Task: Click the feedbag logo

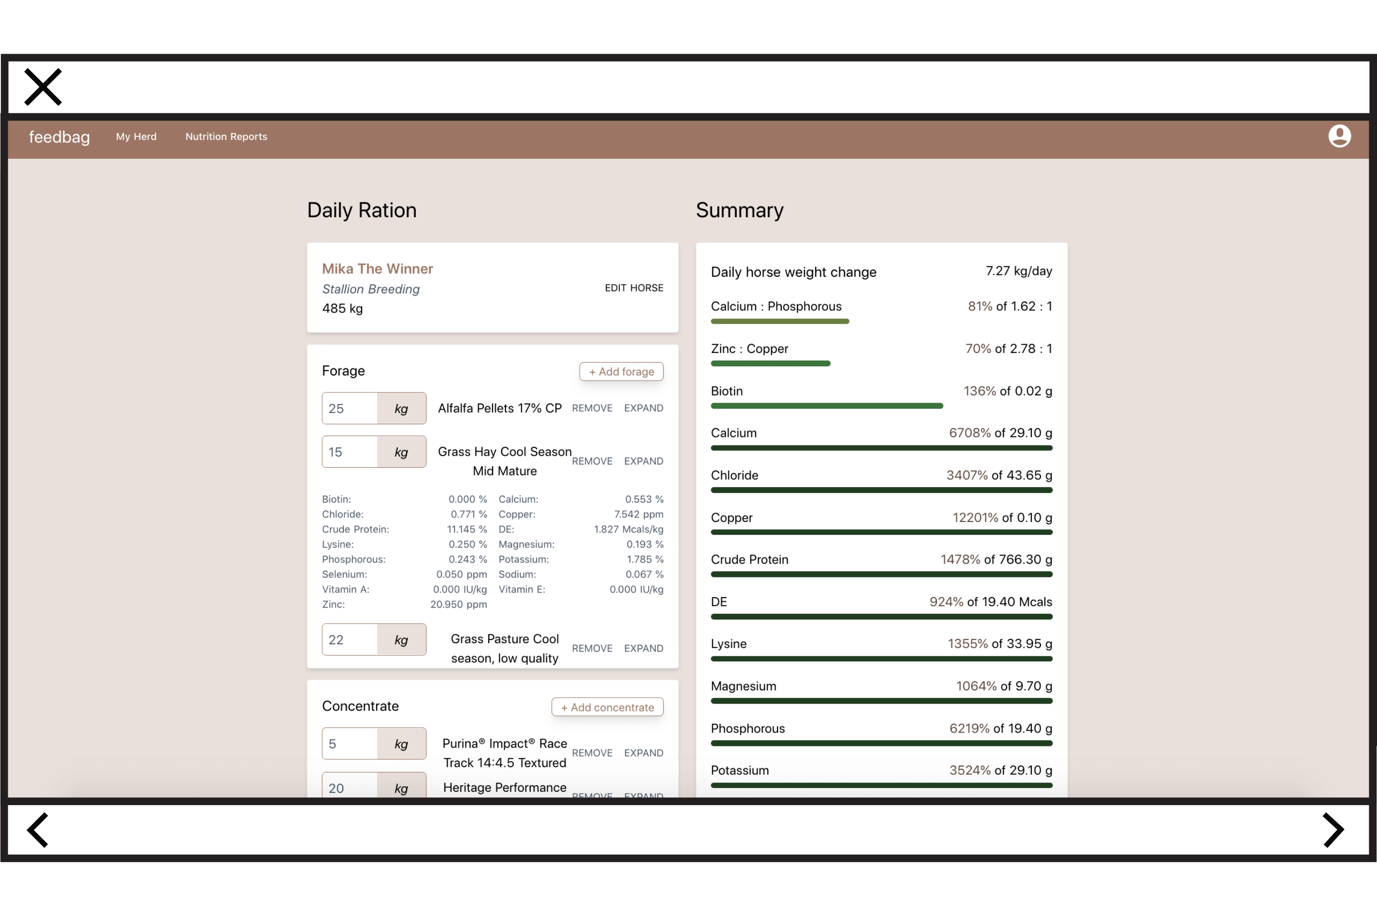Action: tap(59, 136)
